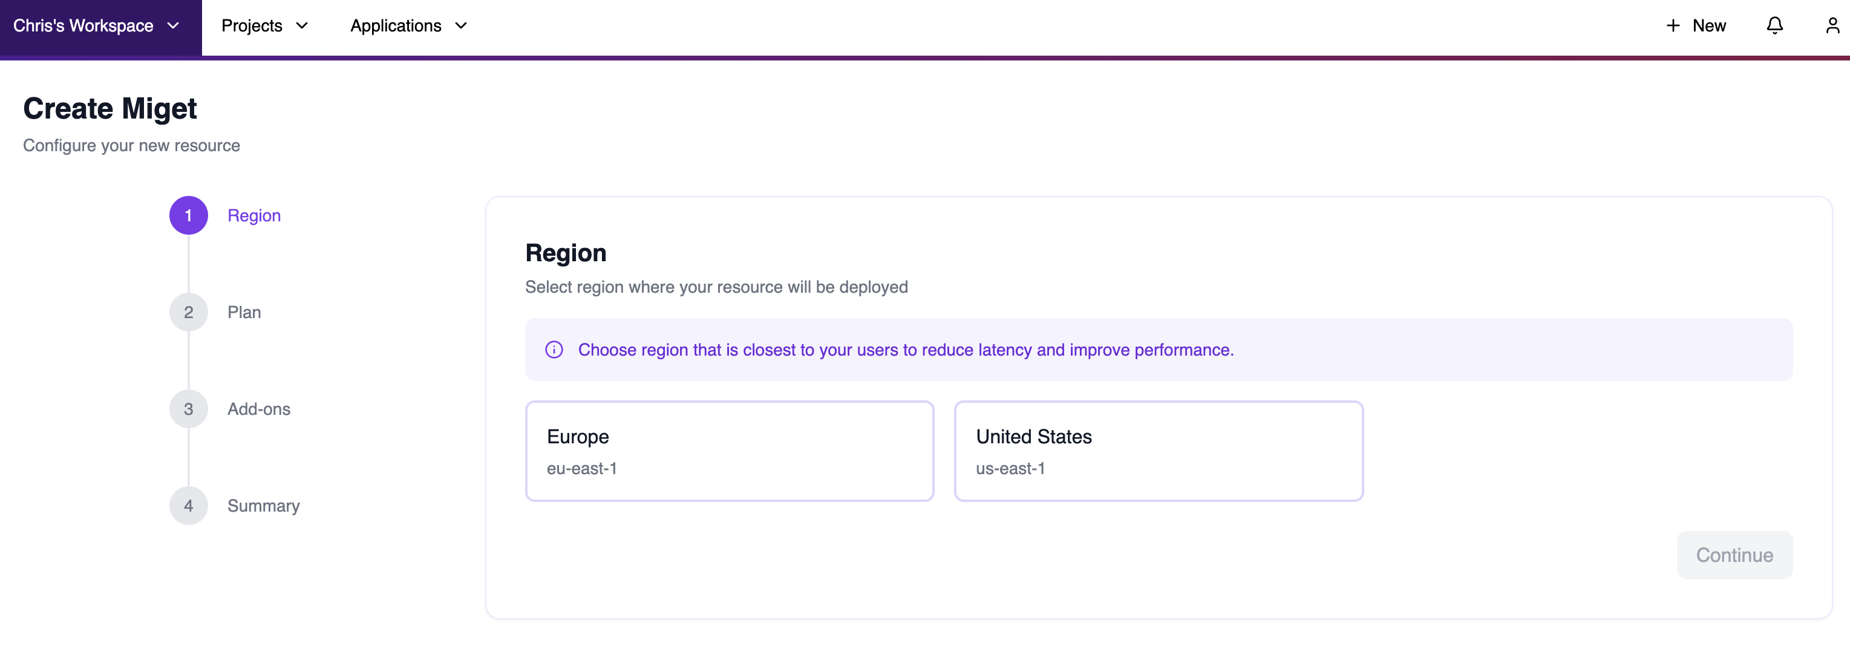Image resolution: width=1850 pixels, height=658 pixels.
Task: Jump to the Summary step label
Action: click(x=264, y=506)
